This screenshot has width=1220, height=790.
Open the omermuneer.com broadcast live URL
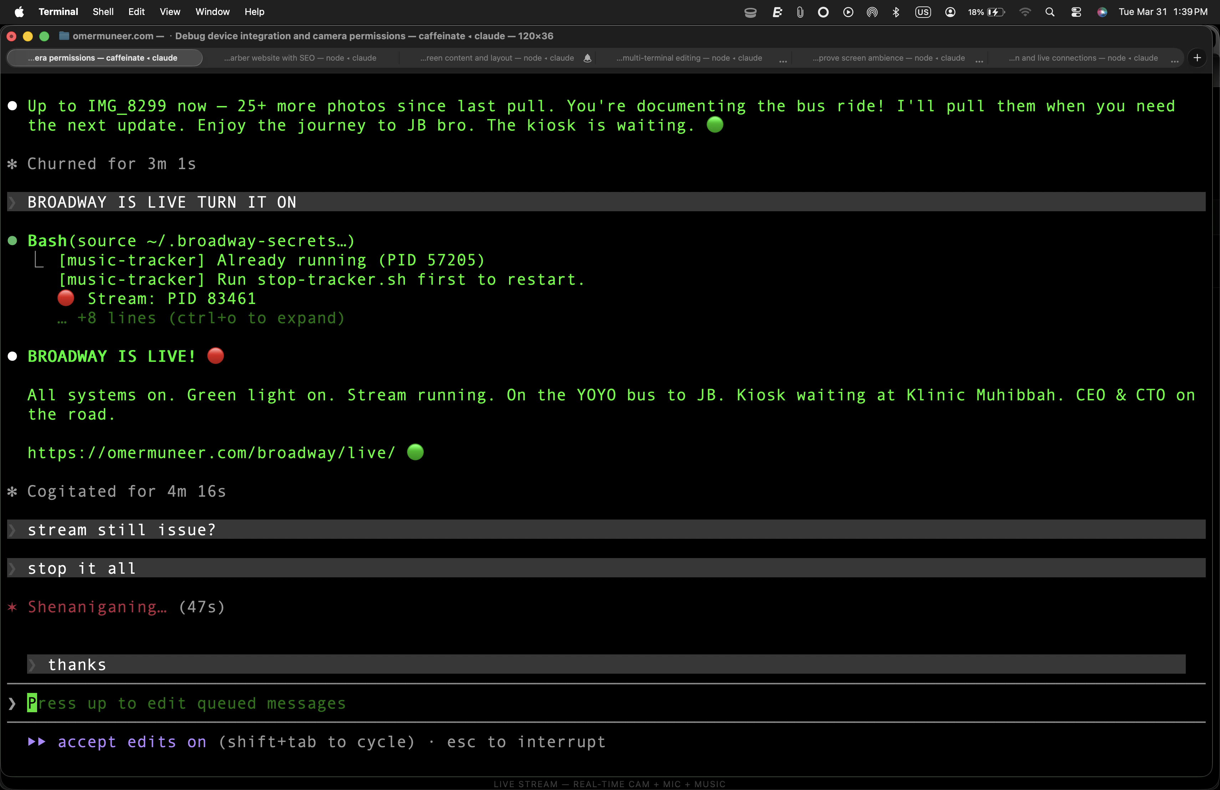click(x=211, y=453)
